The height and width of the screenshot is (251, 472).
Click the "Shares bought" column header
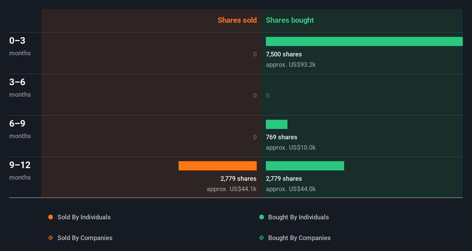click(290, 20)
